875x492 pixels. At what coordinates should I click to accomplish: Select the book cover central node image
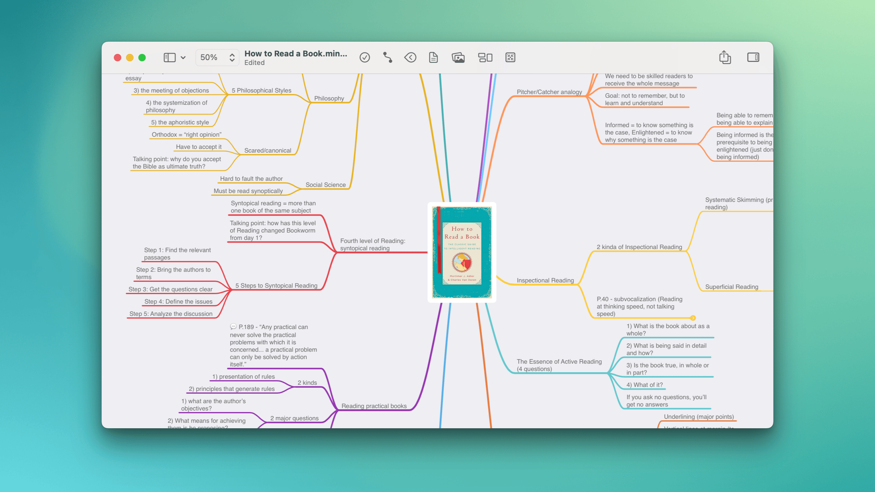point(462,252)
